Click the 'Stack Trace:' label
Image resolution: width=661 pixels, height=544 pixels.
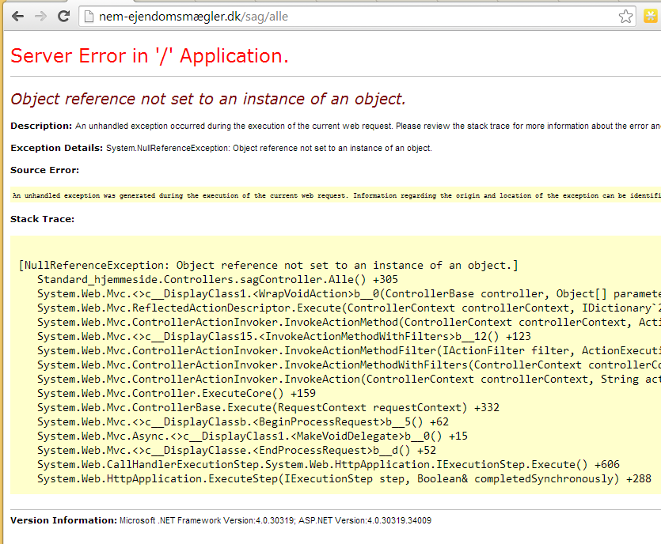tap(42, 219)
